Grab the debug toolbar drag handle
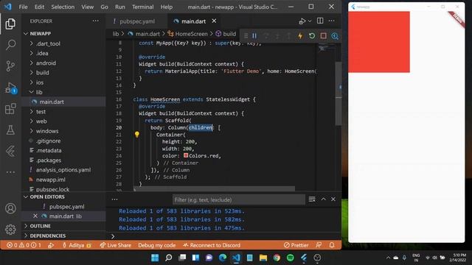This screenshot has width=472, height=265. pyautogui.click(x=246, y=36)
